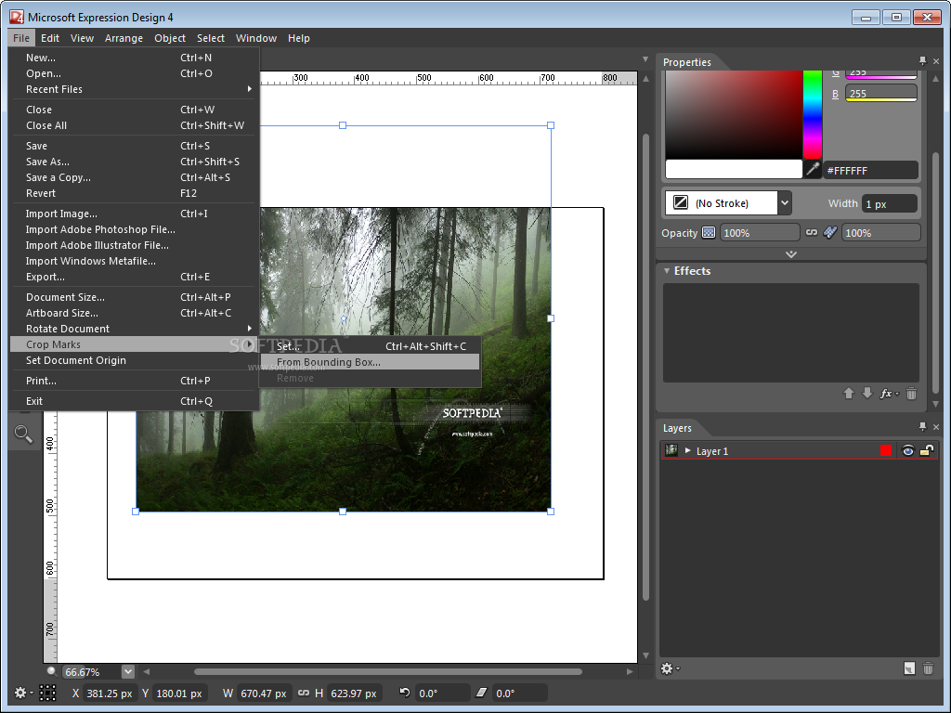Click the registration point grid icon
Viewport: 951px width, 713px height.
point(47,693)
